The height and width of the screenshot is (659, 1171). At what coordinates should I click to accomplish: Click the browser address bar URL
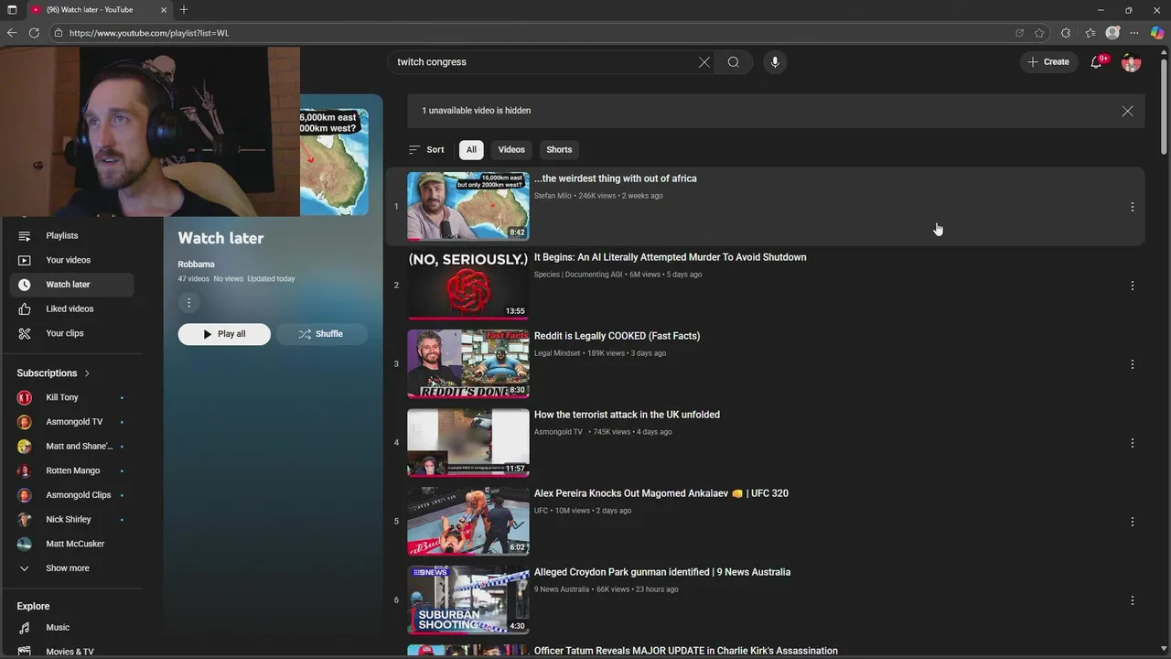pyautogui.click(x=149, y=33)
